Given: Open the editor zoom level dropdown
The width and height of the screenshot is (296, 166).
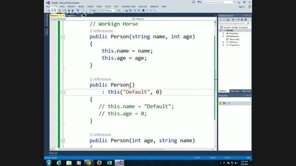Looking at the screenshot, I should tap(55, 149).
